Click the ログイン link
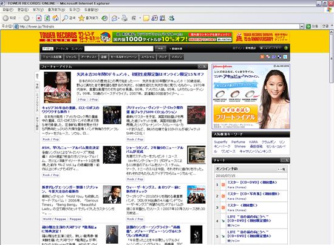The width and height of the screenshot is (334, 245). click(237, 48)
